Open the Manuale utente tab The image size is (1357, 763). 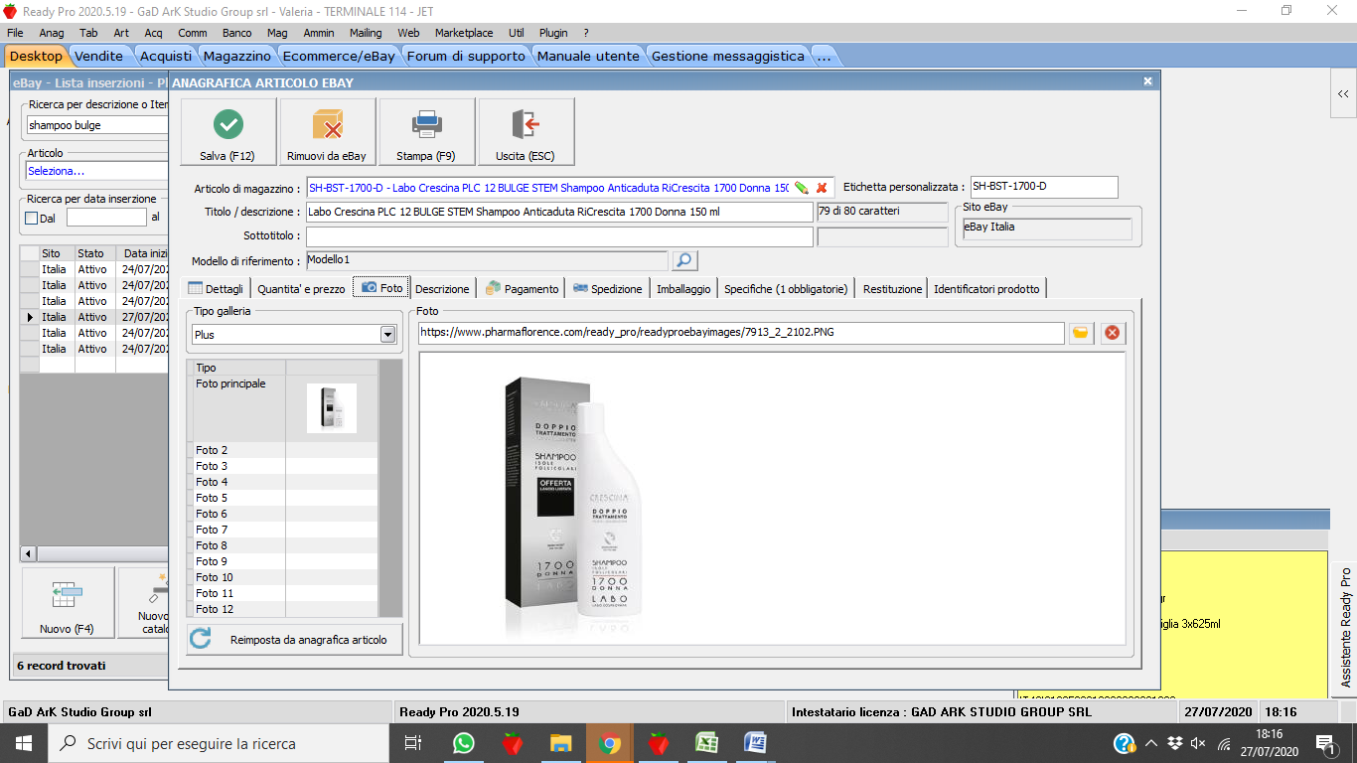[x=588, y=56]
